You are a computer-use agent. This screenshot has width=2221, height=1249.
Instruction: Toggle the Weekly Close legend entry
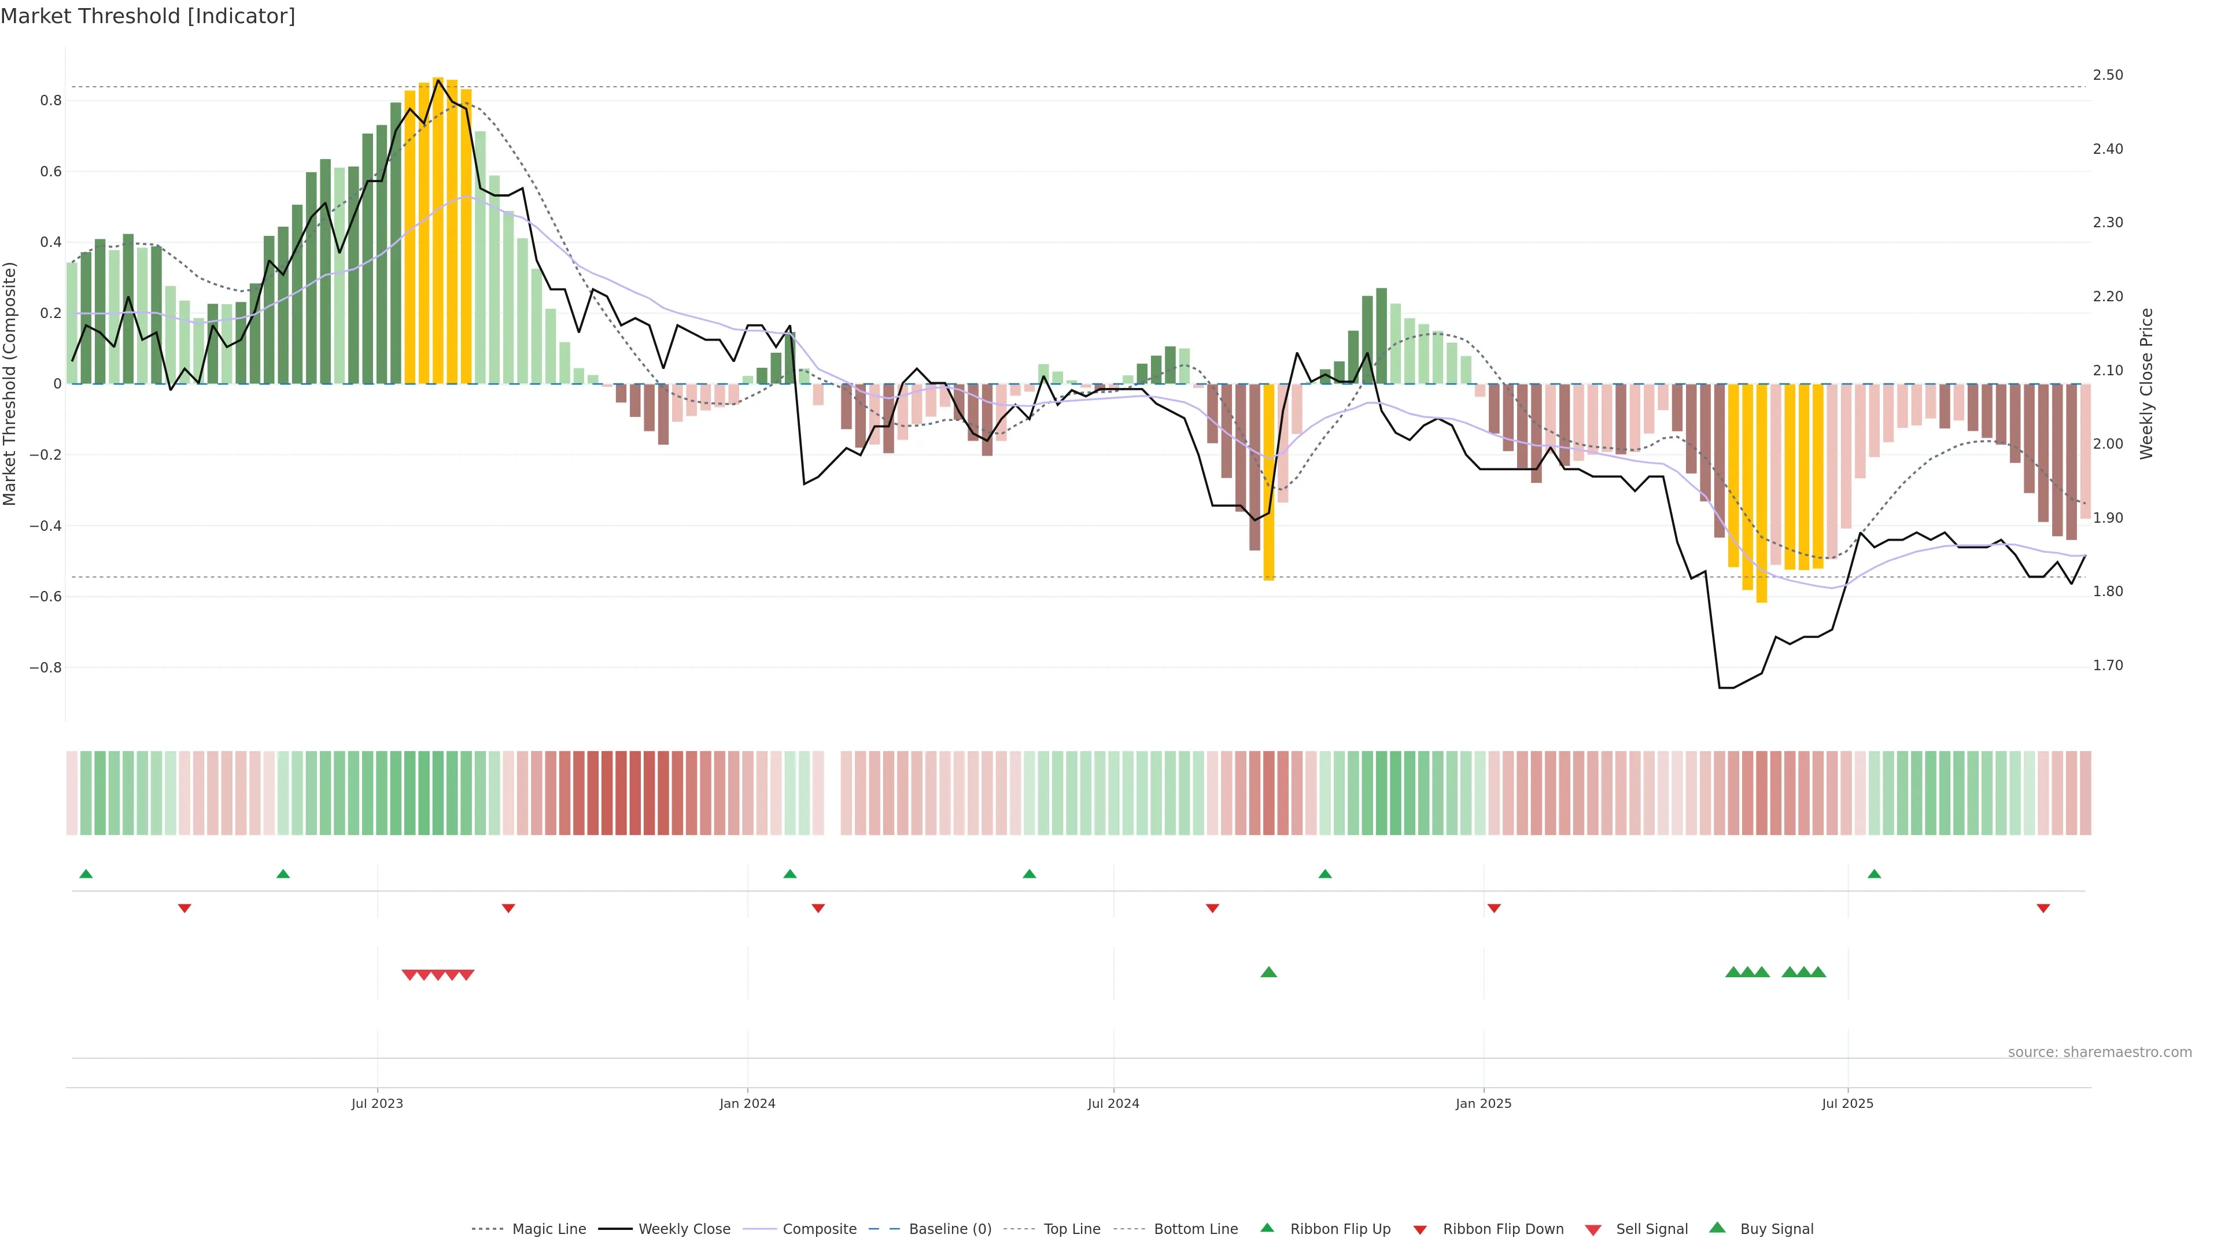[684, 1229]
